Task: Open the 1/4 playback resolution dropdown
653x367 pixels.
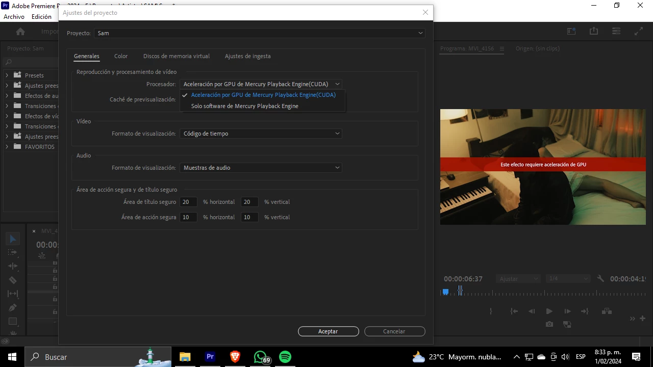Action: 568,279
